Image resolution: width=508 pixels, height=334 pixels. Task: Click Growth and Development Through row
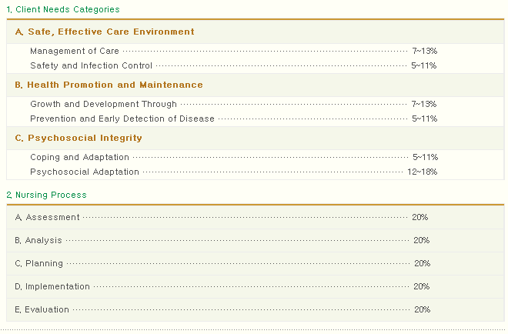point(233,105)
